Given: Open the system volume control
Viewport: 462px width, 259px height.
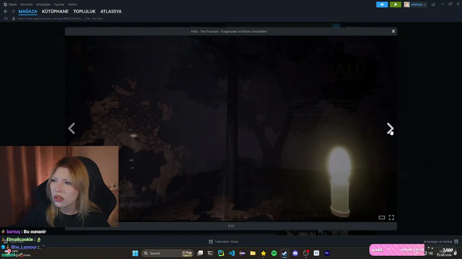Looking at the screenshot, I should (431, 253).
